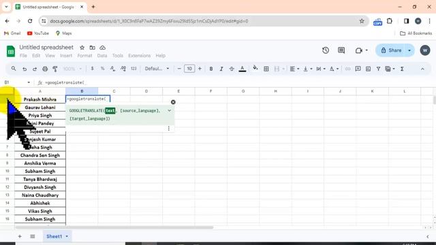Redo the last action
436x245 pixels.
[35, 69]
